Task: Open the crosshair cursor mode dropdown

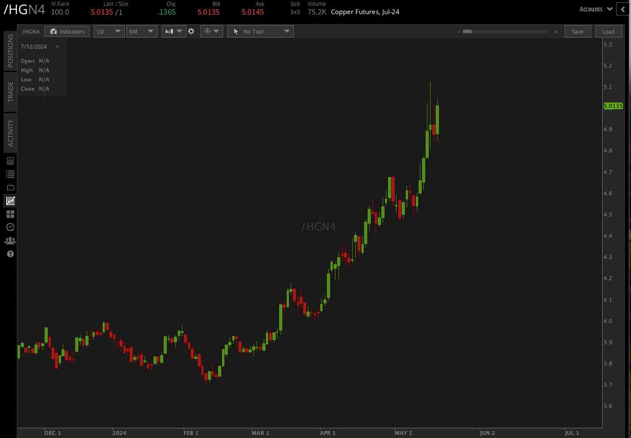Action: (212, 31)
